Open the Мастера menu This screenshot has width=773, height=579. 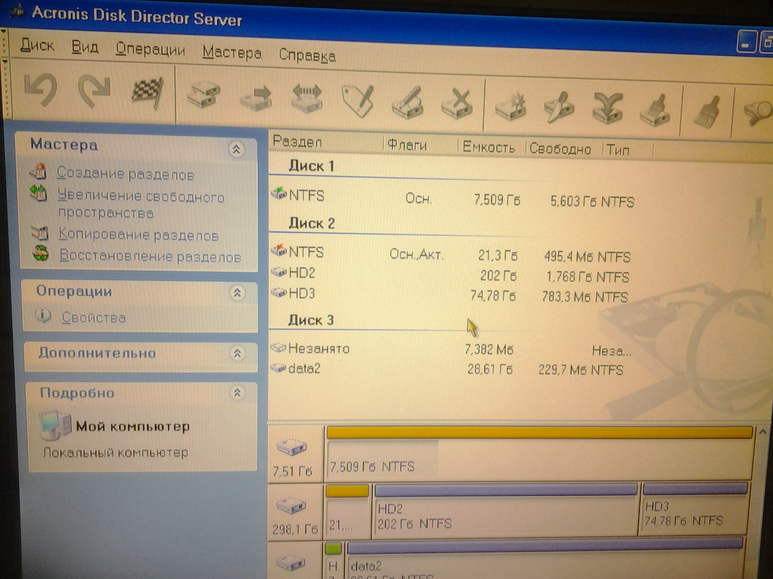(232, 52)
